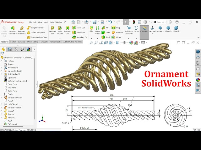Open Reference Geometry tool
201x150 pixels.
[x=128, y=30]
